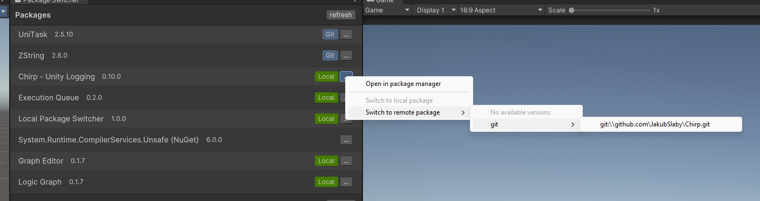Choose Open in package manager
This screenshot has height=201, width=760.
(x=409, y=84)
